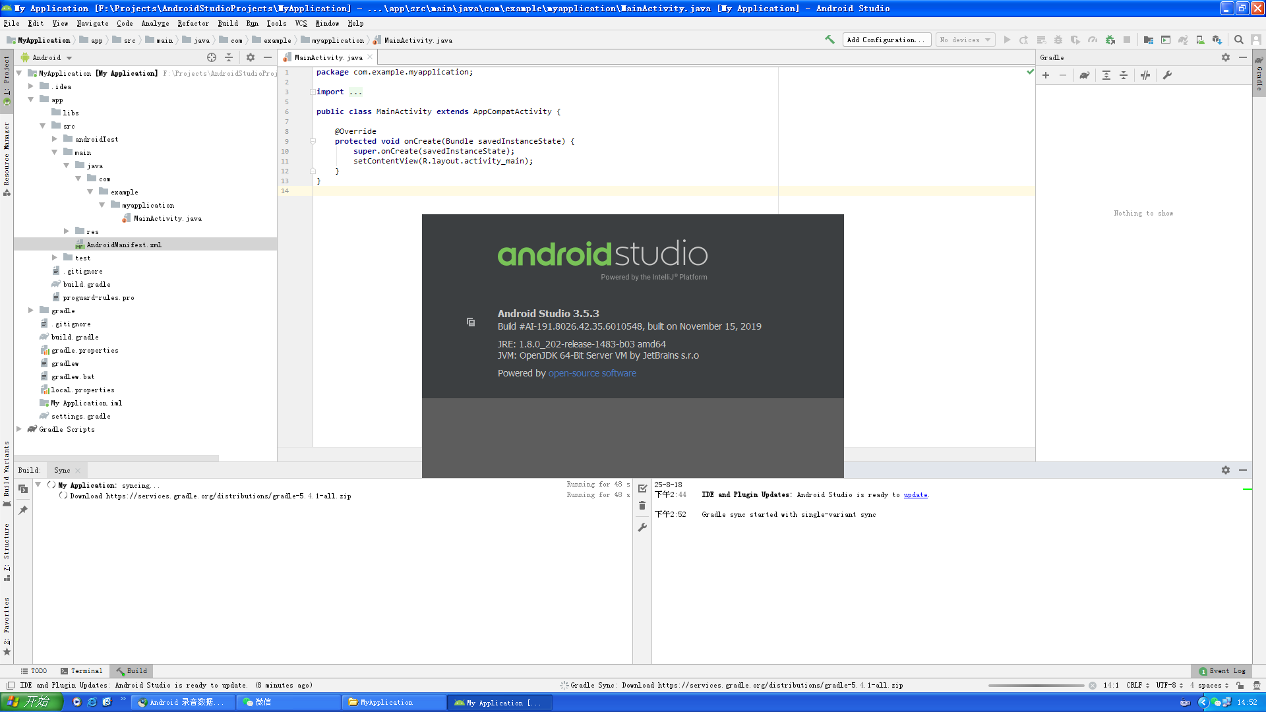1266x712 pixels.
Task: Click the Build tool tab at bottom
Action: [132, 670]
